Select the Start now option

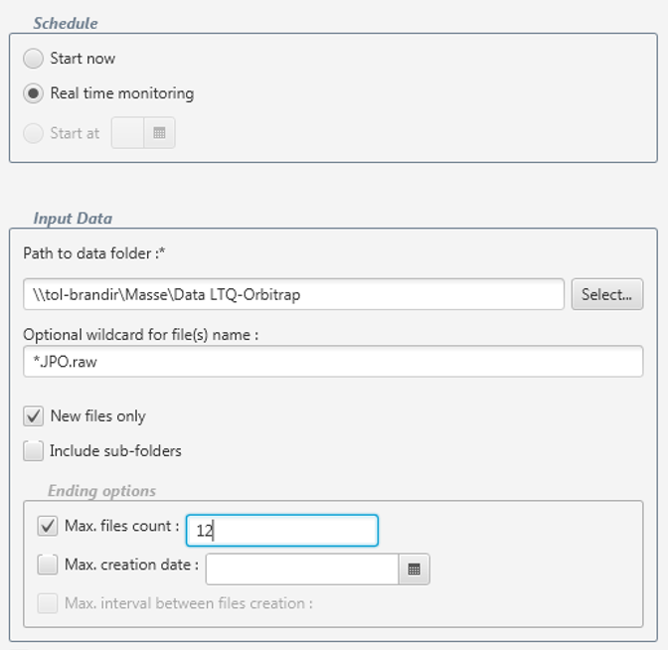point(34,59)
